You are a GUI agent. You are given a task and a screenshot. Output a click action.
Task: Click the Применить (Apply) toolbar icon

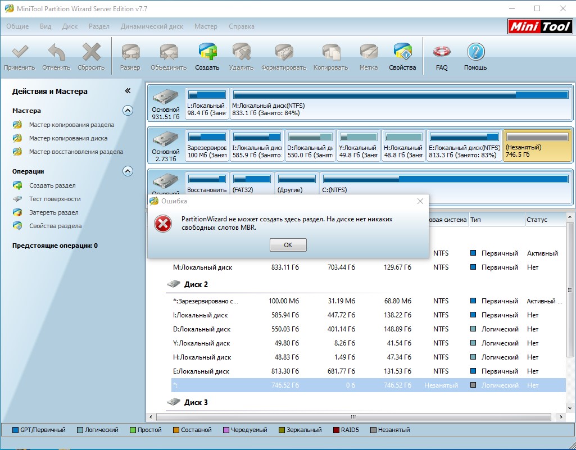[20, 52]
